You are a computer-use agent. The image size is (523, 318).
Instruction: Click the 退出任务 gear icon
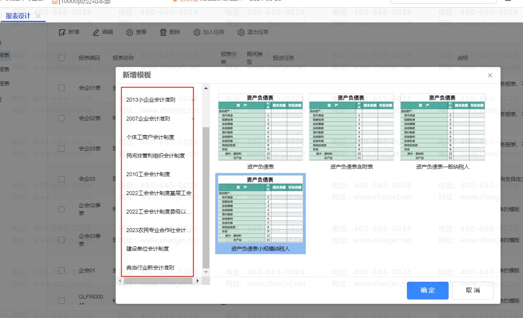tap(241, 32)
